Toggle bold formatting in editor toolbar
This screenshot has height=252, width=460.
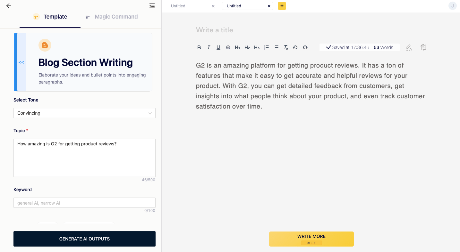tap(199, 47)
